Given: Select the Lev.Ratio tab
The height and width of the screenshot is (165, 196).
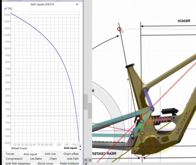Looking at the screenshot, I should 36,159.
